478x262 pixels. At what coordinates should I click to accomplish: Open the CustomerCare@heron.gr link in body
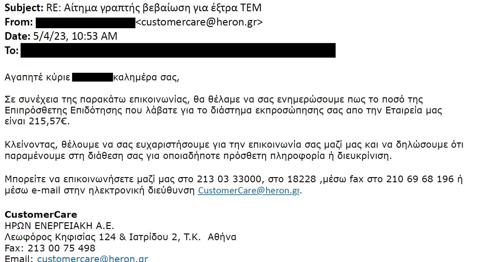[x=249, y=191]
